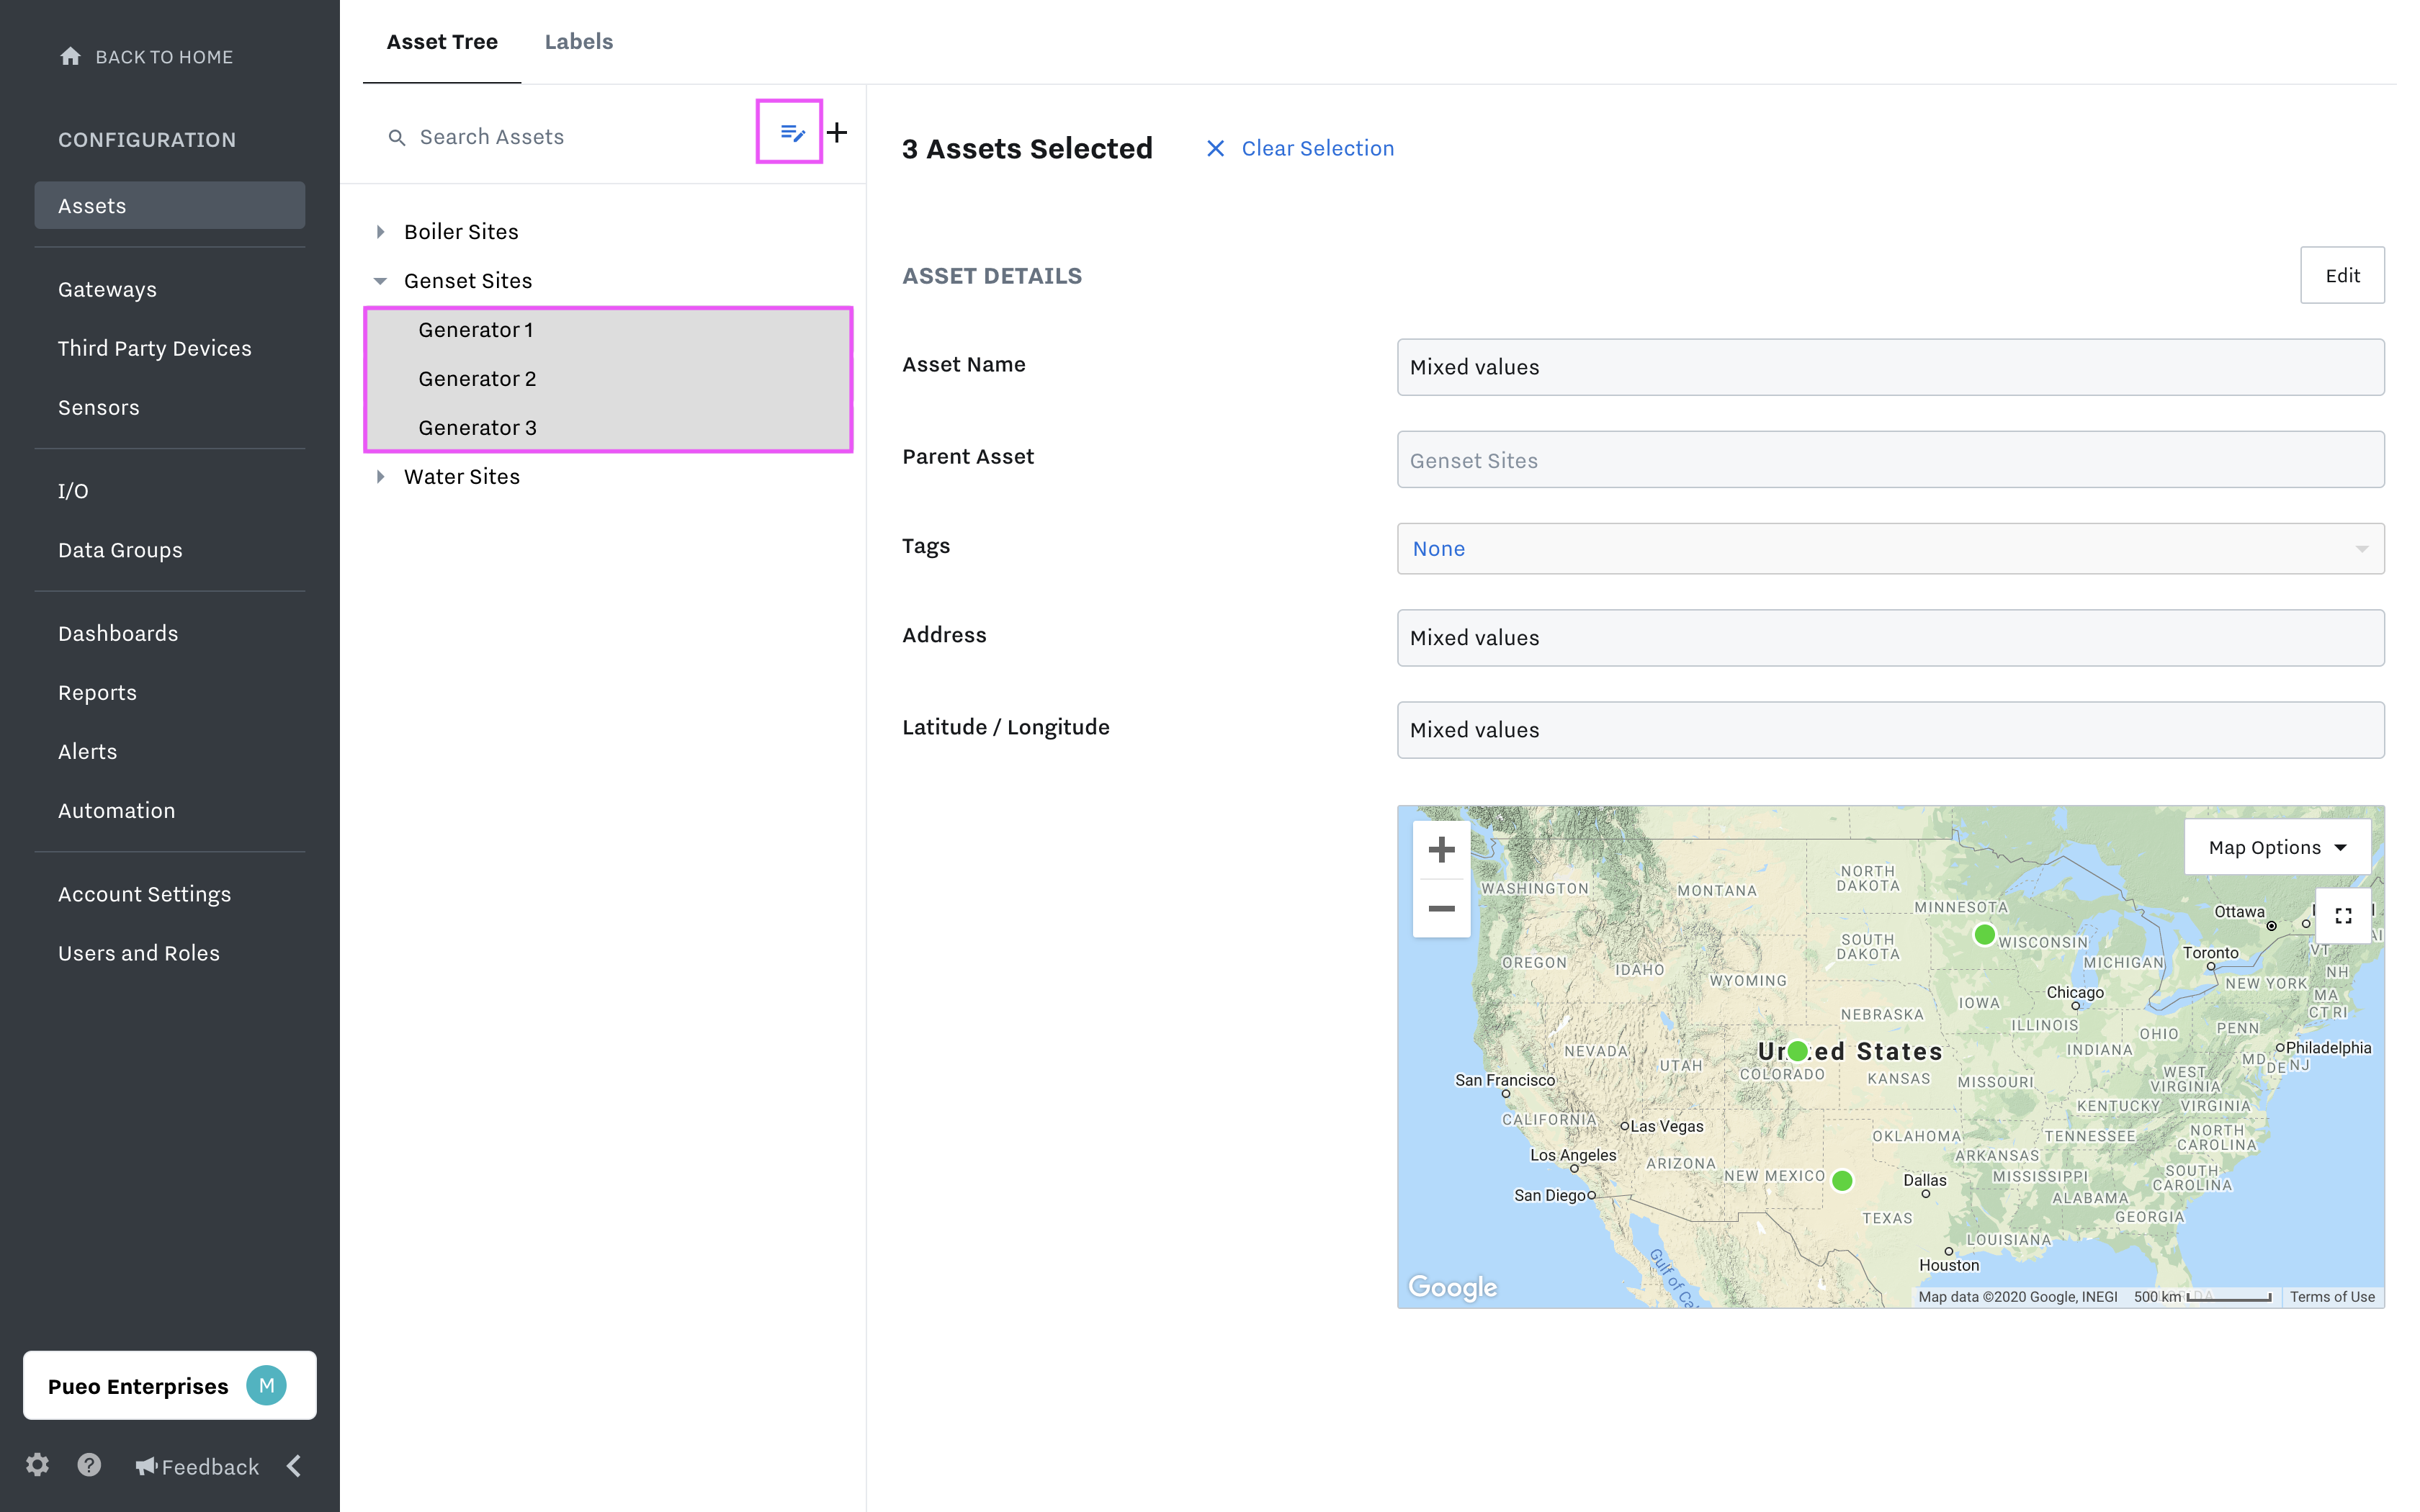2420x1512 pixels.
Task: Click the zoom out minus icon on map
Action: [1441, 909]
